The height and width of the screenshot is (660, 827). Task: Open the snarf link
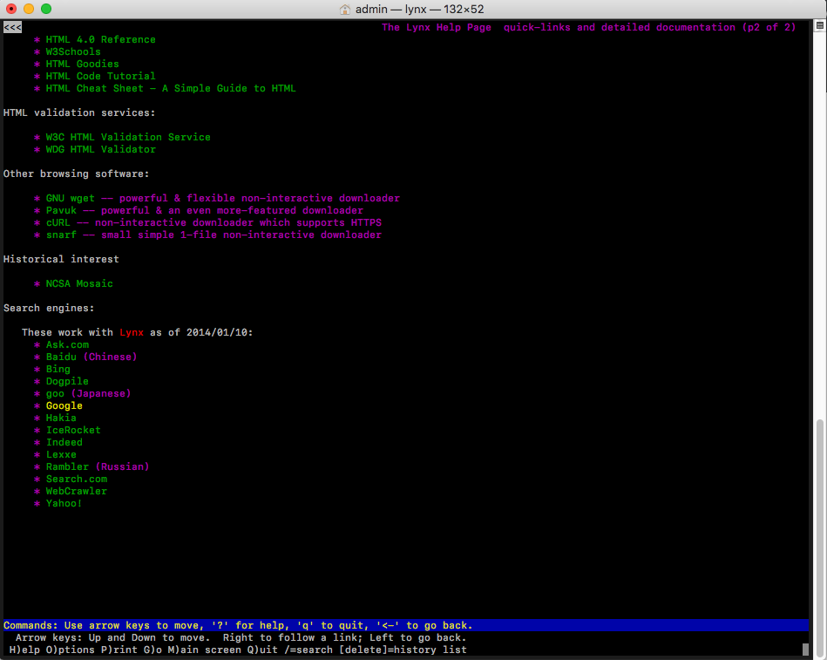click(61, 235)
